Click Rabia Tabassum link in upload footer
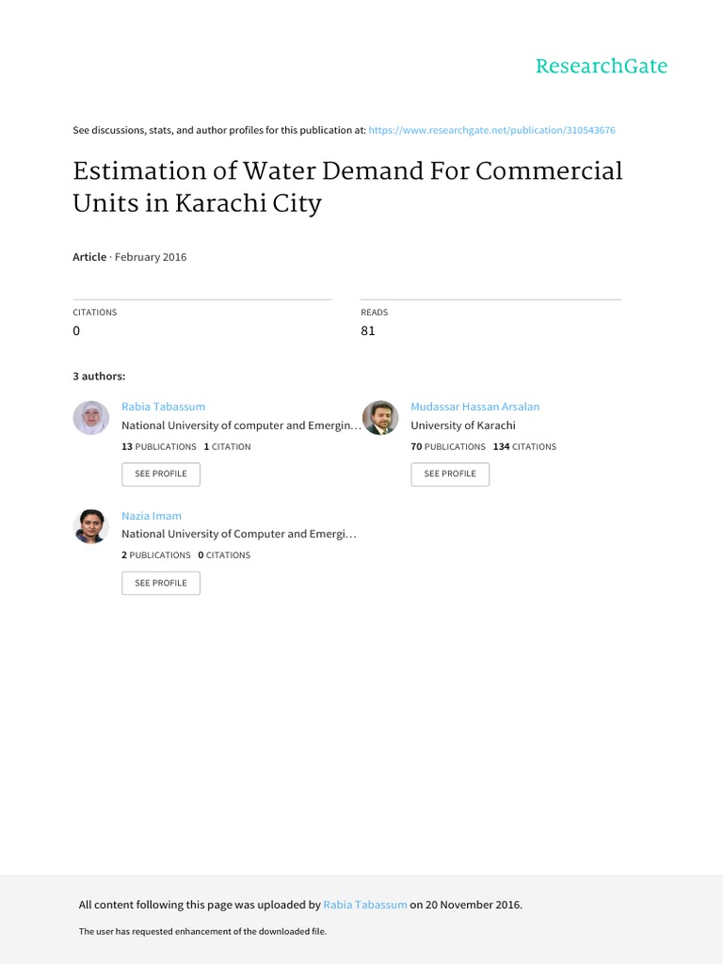Screen dimensions: 723x964 click(x=365, y=905)
